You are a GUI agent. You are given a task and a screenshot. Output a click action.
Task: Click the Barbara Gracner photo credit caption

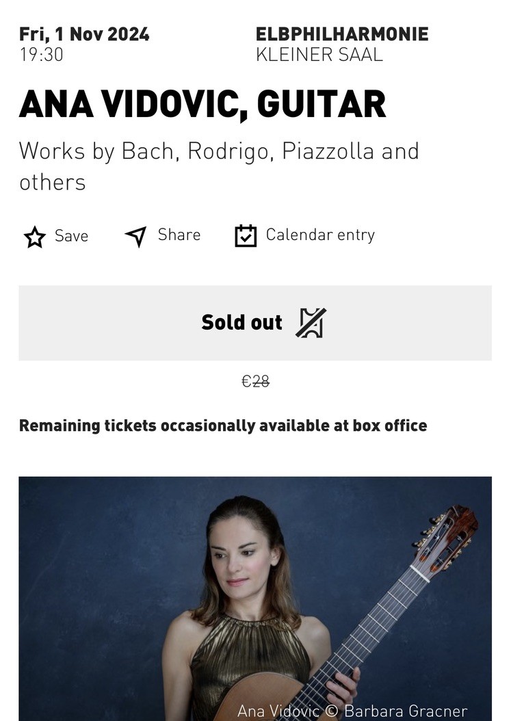pyautogui.click(x=352, y=711)
